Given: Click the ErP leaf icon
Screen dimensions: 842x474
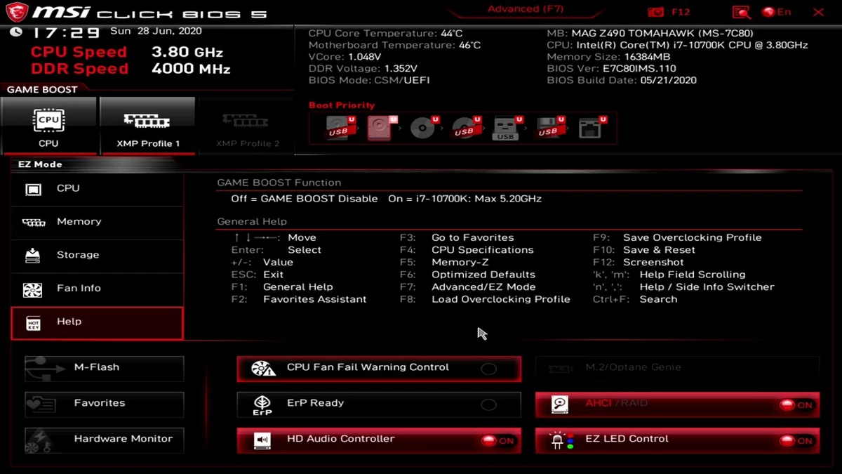Looking at the screenshot, I should click(x=262, y=405).
